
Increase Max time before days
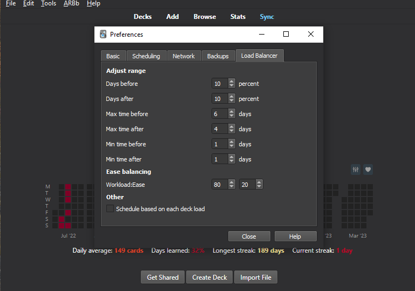(232, 112)
